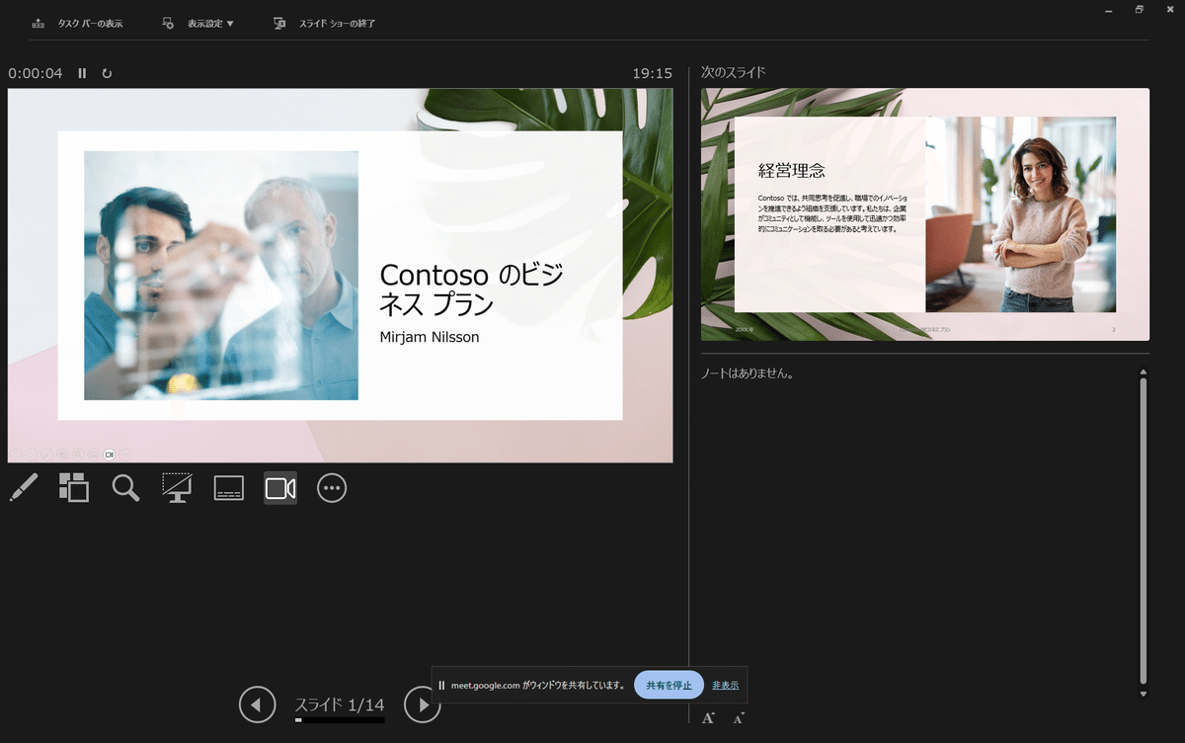Viewport: 1185px width, 743px height.
Task: Click the display settings monitor gear icon
Action: 169,23
